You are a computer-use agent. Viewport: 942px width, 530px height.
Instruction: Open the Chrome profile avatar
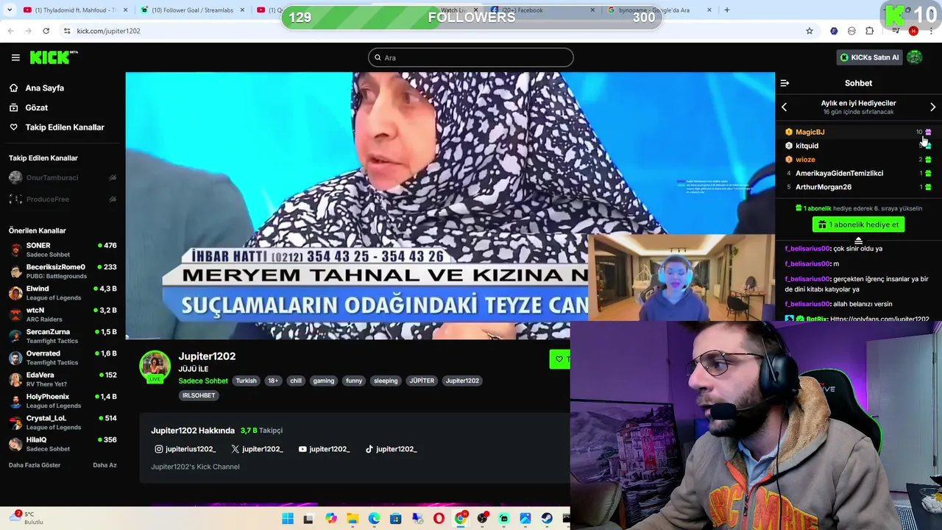(913, 31)
